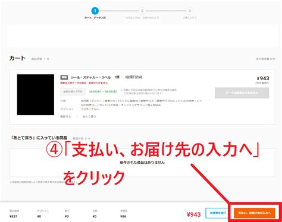Click the red ¥943 total in footer
282x222 pixels.
click(x=194, y=214)
